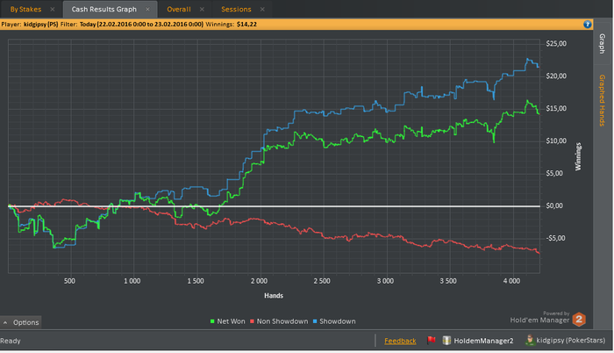
Task: Open the Graphed Hands side tab
Action: tap(603, 100)
